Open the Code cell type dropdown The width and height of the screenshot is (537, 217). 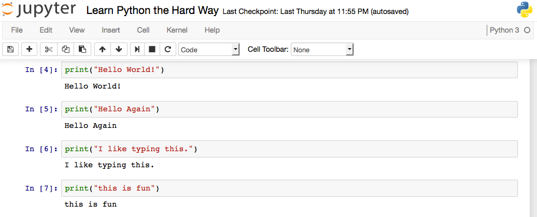click(x=209, y=50)
